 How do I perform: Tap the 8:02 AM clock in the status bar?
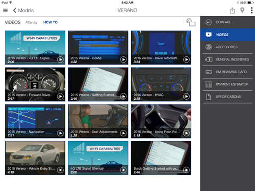click(x=127, y=3)
